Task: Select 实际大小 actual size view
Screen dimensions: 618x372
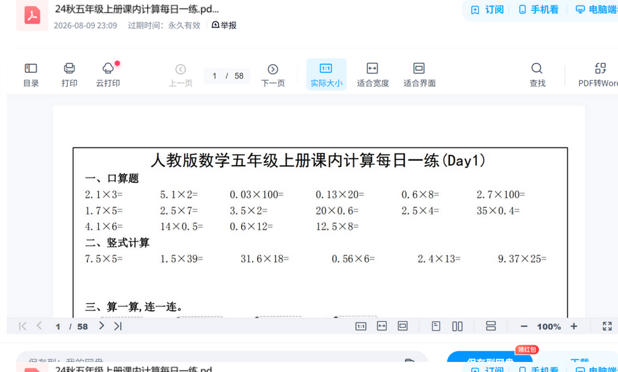Action: pos(326,74)
